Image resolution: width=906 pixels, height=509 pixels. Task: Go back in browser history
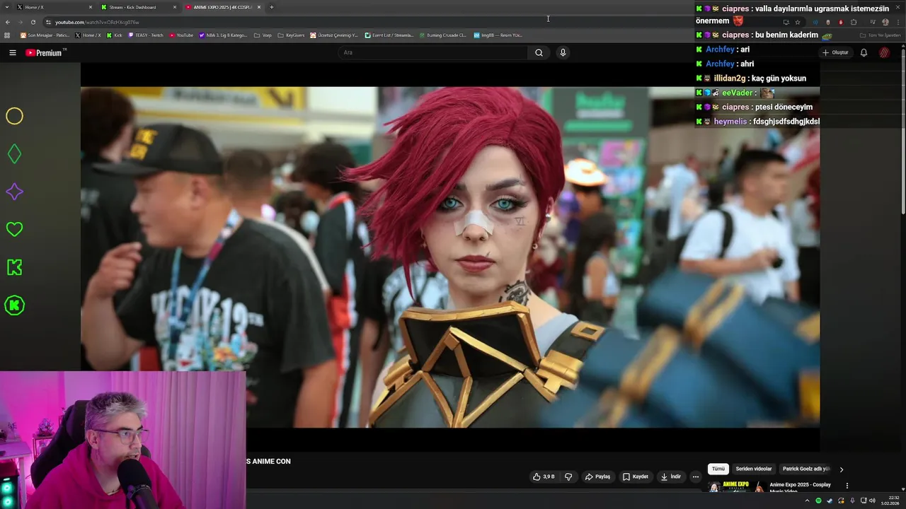click(x=8, y=22)
